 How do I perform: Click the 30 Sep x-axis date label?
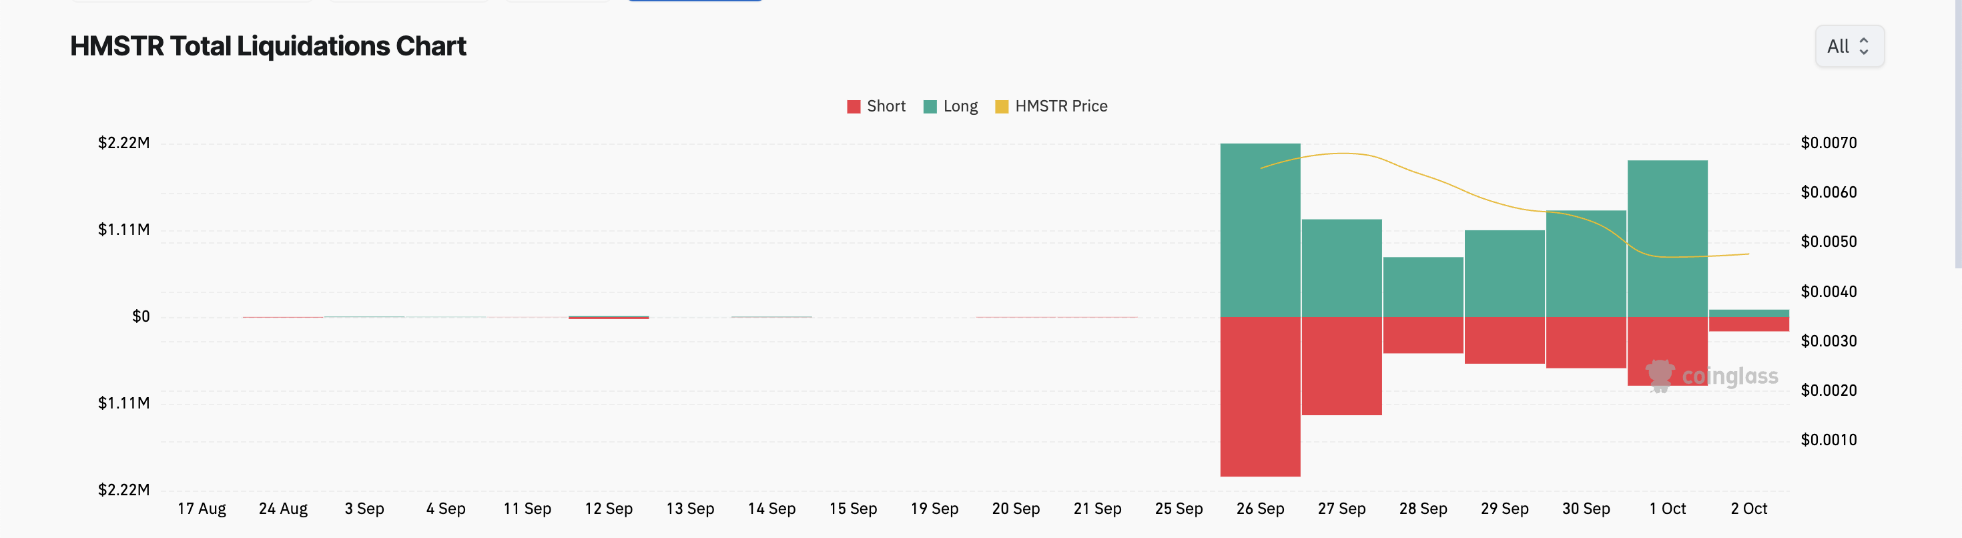tap(1586, 509)
